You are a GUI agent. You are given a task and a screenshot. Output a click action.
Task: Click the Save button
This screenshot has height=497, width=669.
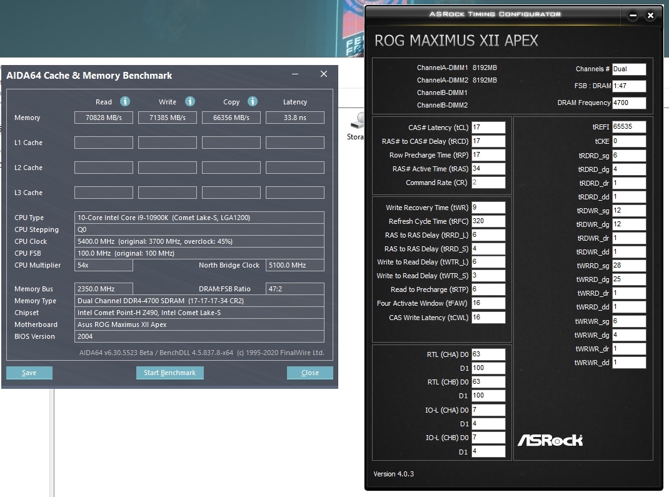tap(29, 373)
